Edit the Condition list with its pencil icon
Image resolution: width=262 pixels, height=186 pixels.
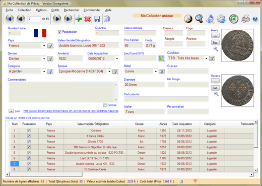(212, 58)
